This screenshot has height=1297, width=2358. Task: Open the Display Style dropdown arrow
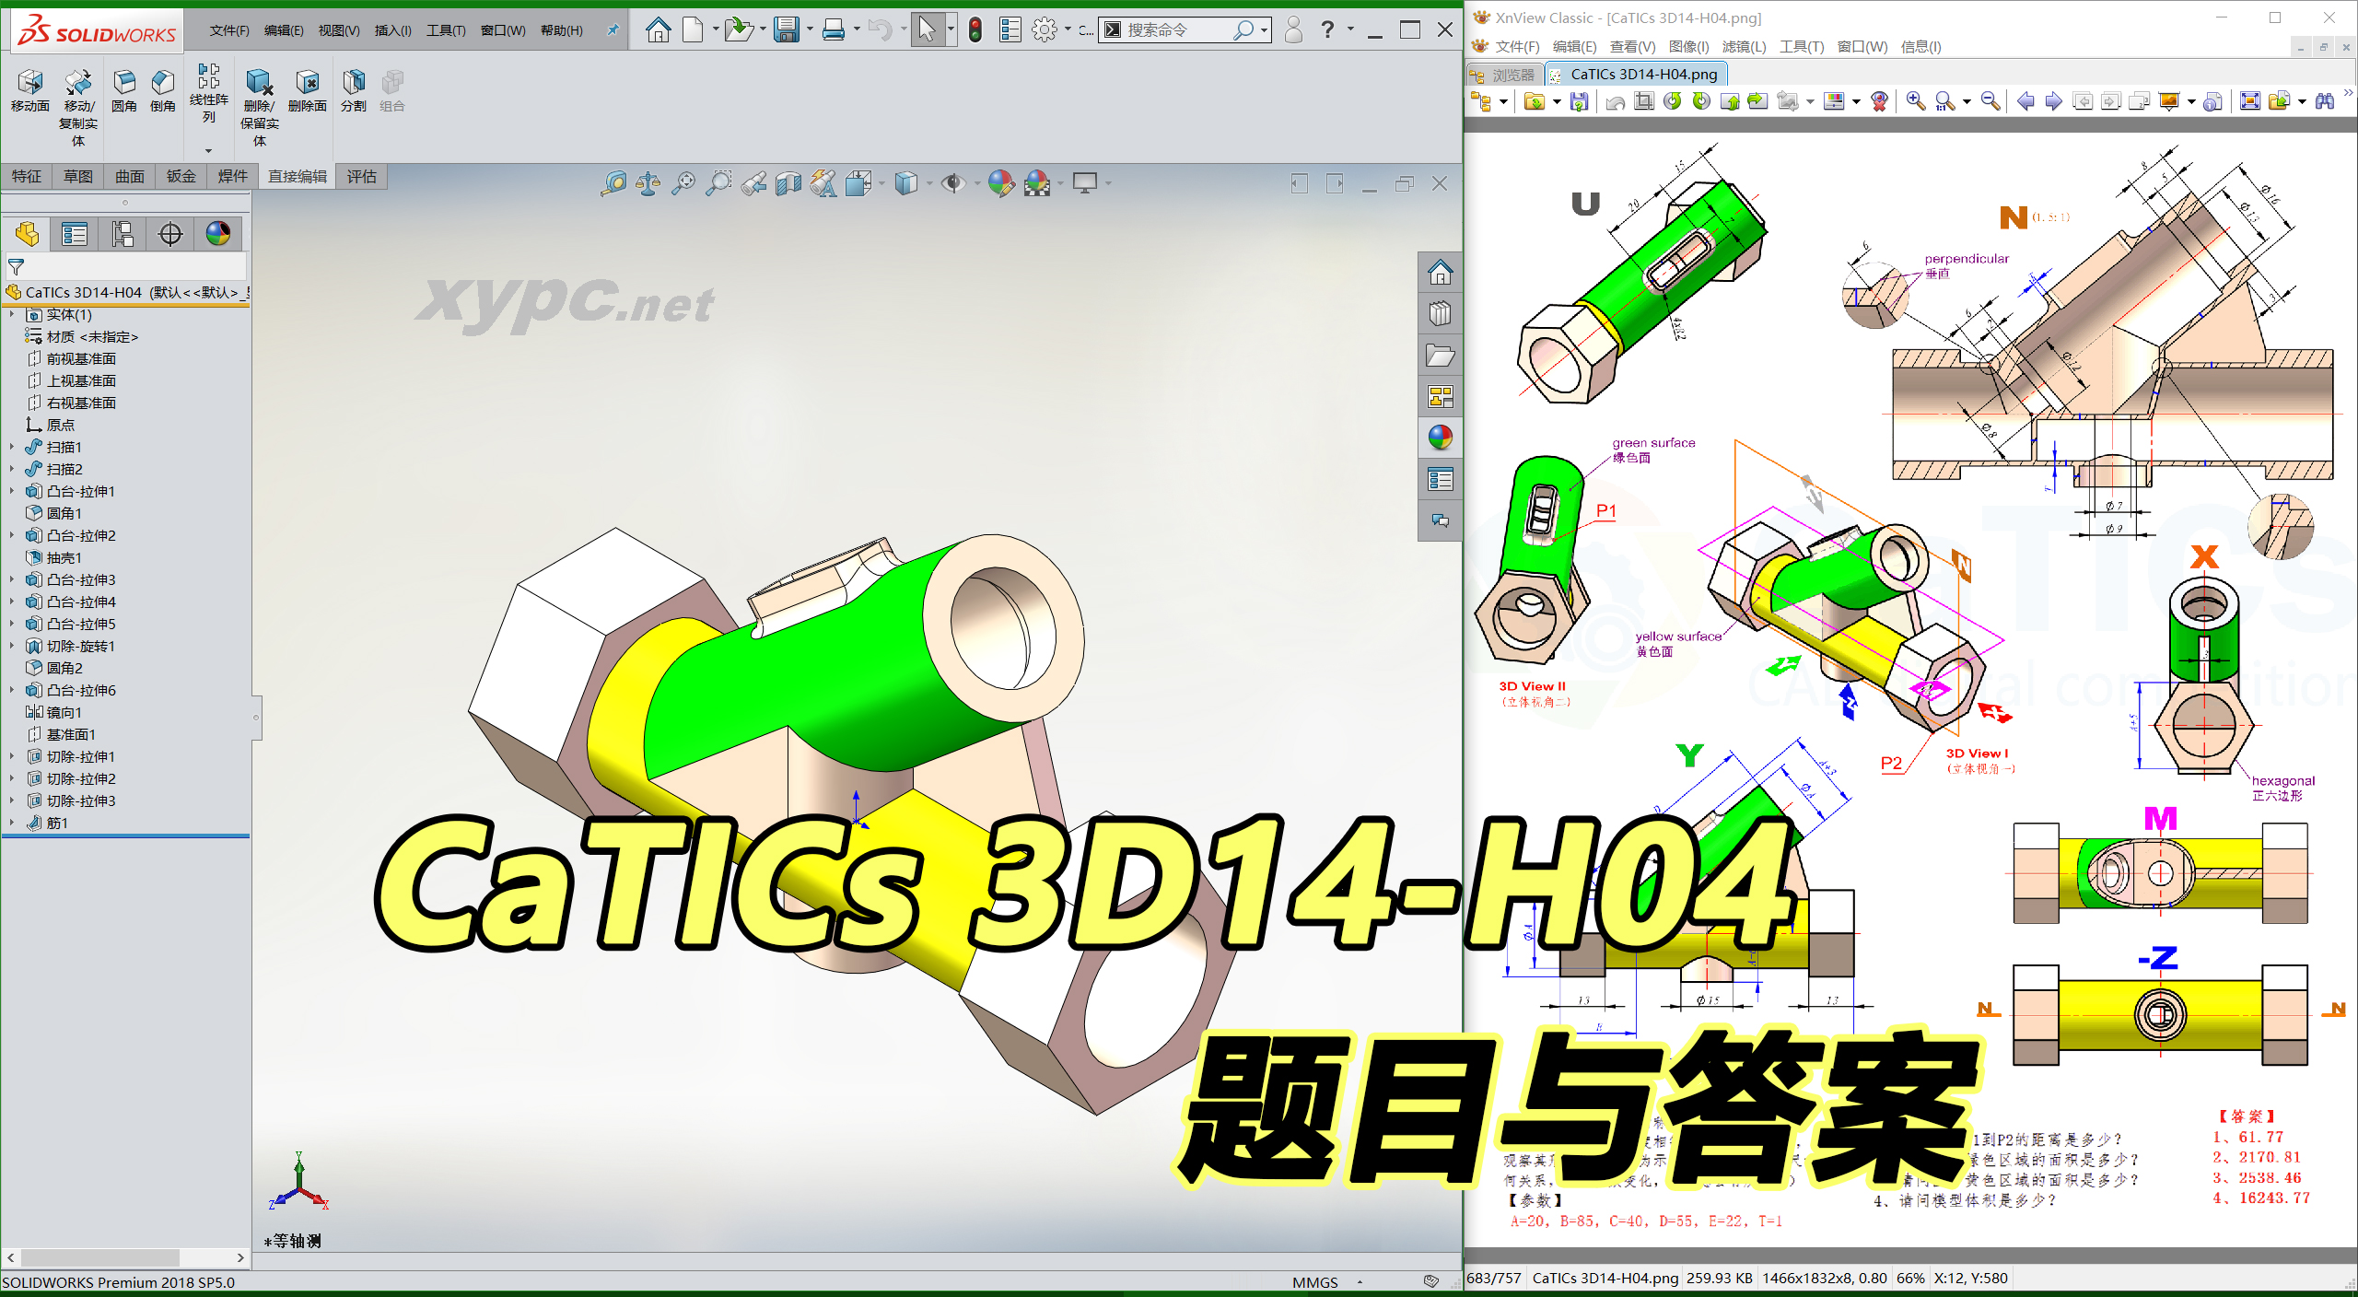click(x=929, y=183)
